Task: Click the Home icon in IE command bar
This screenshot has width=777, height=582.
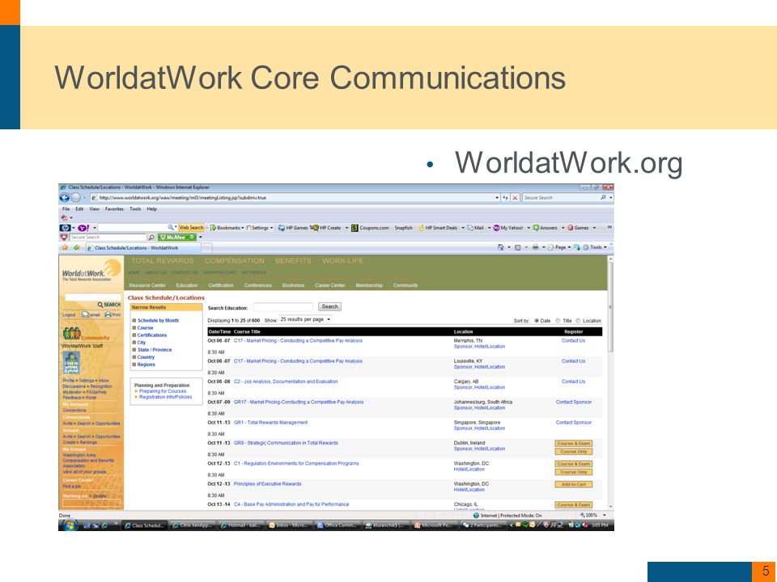Action: pos(500,247)
